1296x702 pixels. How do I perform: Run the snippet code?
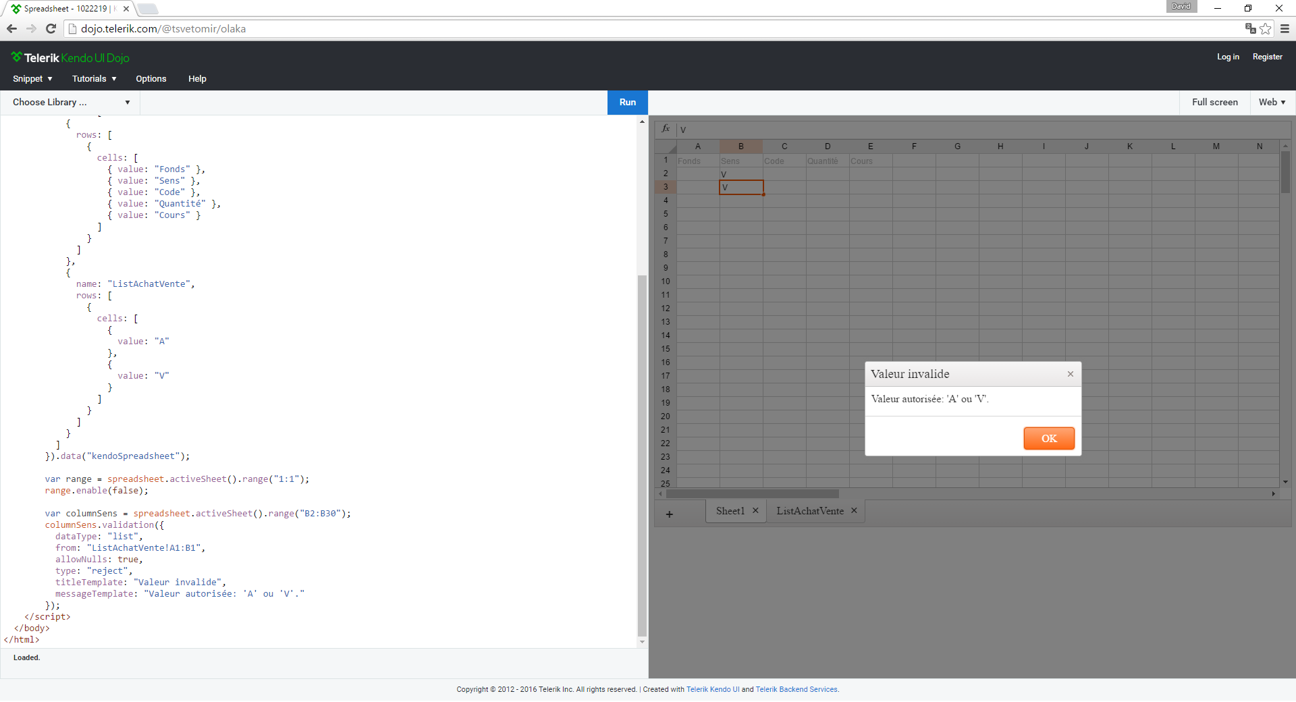[x=628, y=102]
